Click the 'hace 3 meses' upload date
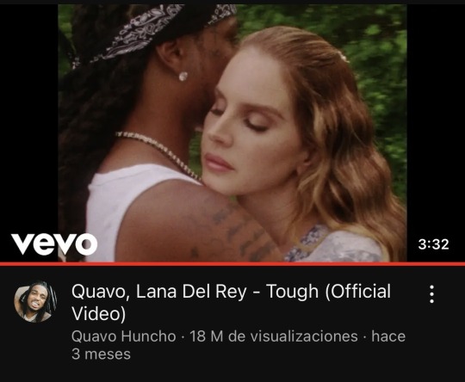465x382 pixels. 239,345
